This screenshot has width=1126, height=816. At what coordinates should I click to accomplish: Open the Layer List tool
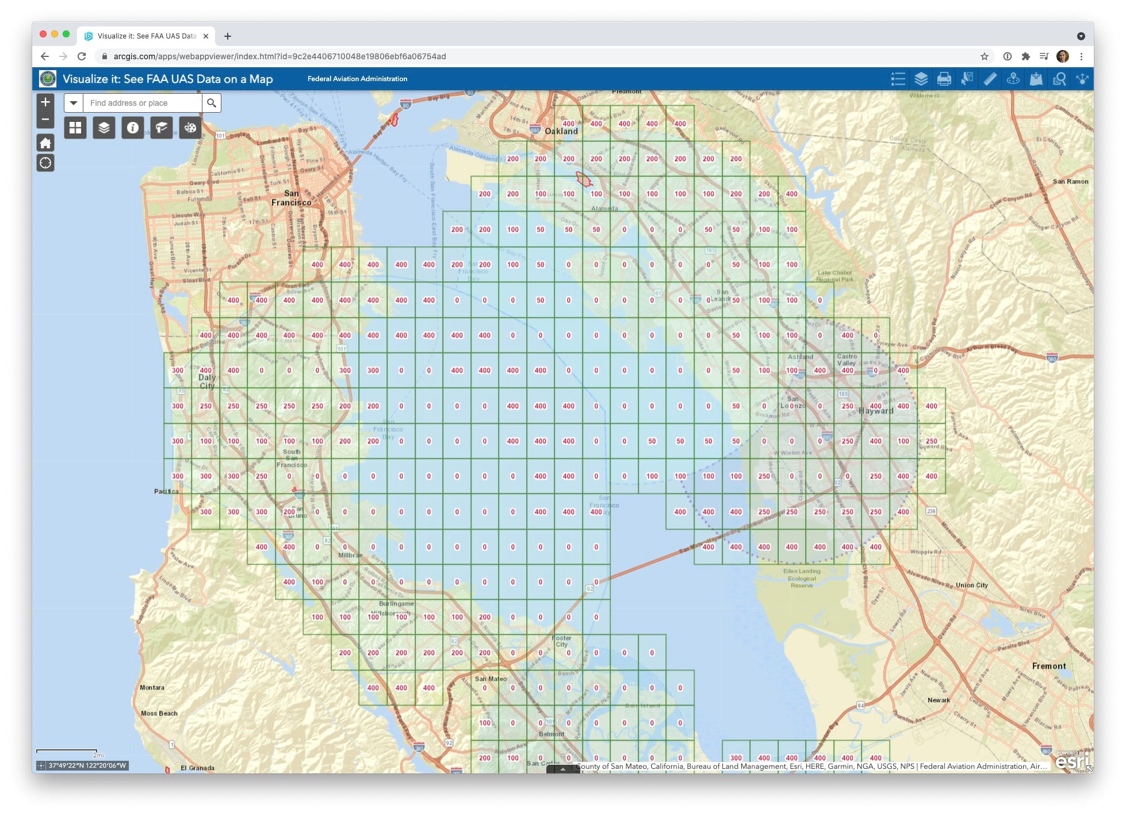point(921,79)
